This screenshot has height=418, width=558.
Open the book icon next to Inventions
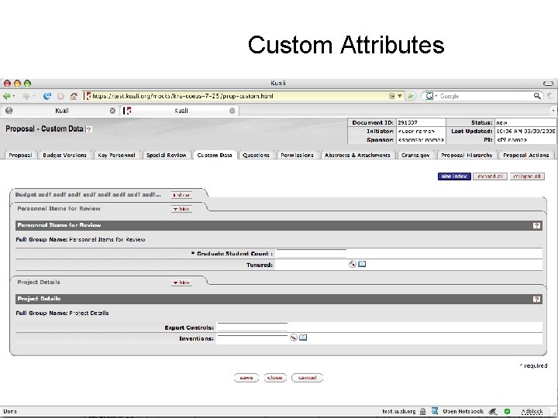tap(303, 337)
